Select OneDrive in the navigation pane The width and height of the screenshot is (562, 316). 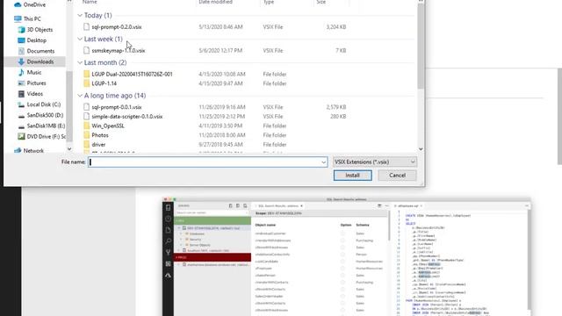pyautogui.click(x=34, y=4)
